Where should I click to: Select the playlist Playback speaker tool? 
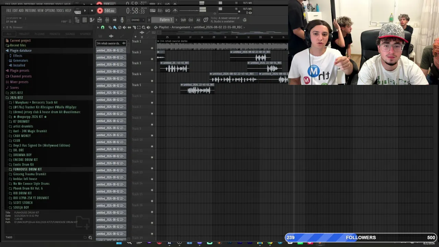coord(148,27)
